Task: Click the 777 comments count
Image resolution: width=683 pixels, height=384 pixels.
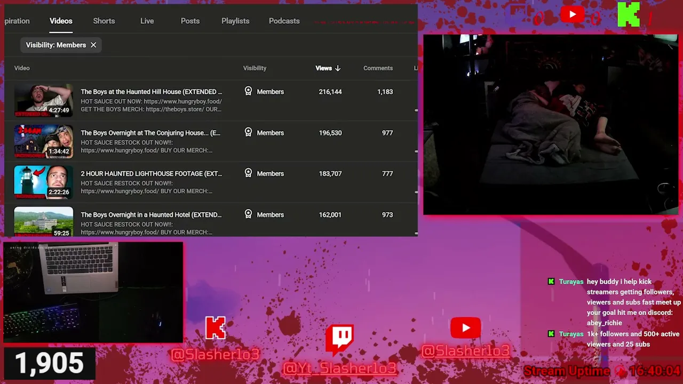Action: click(x=387, y=173)
